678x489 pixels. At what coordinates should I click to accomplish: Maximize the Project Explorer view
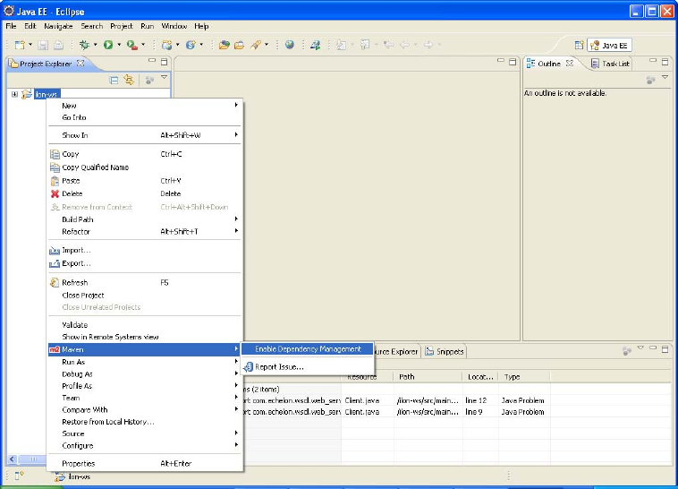tap(164, 62)
